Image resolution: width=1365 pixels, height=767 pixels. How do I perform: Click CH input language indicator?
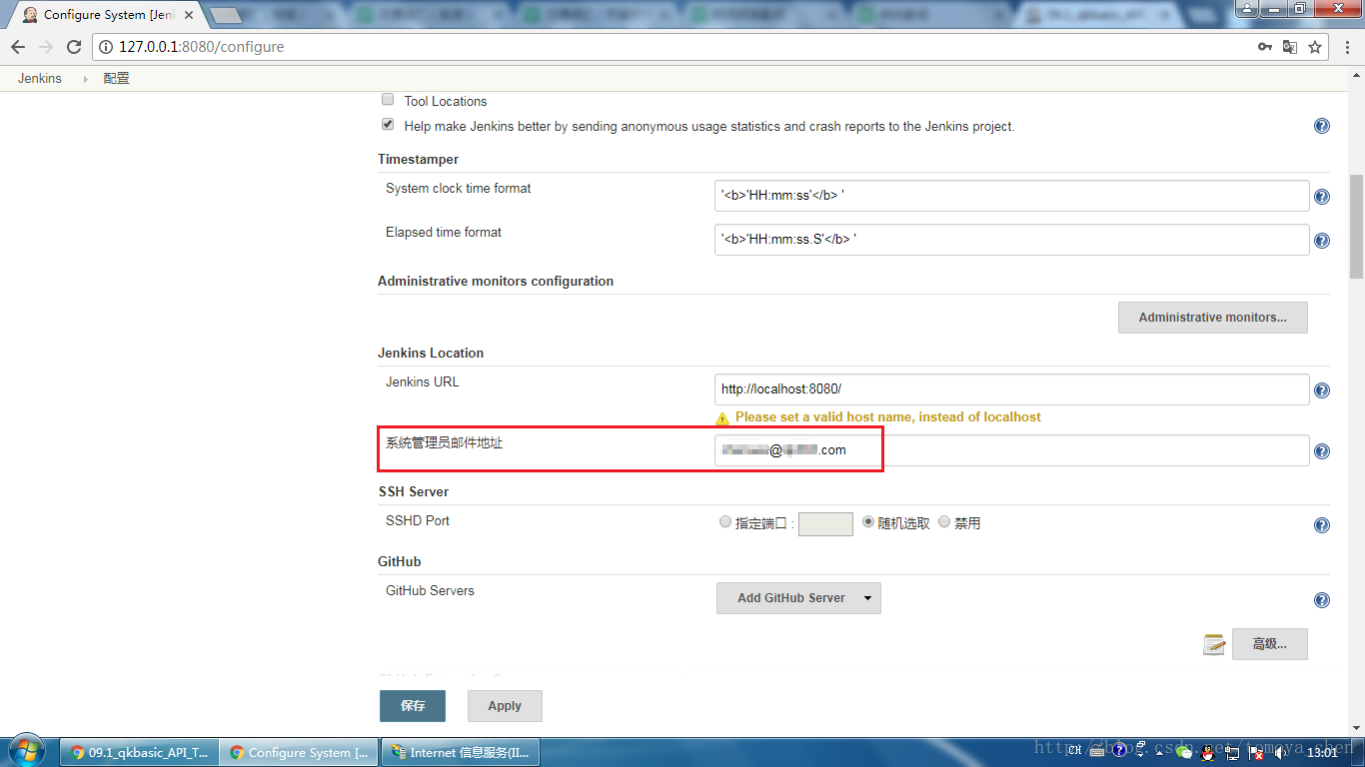point(1075,751)
